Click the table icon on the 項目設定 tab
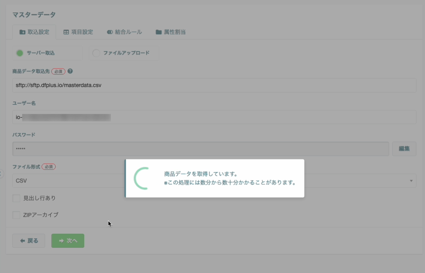 66,32
